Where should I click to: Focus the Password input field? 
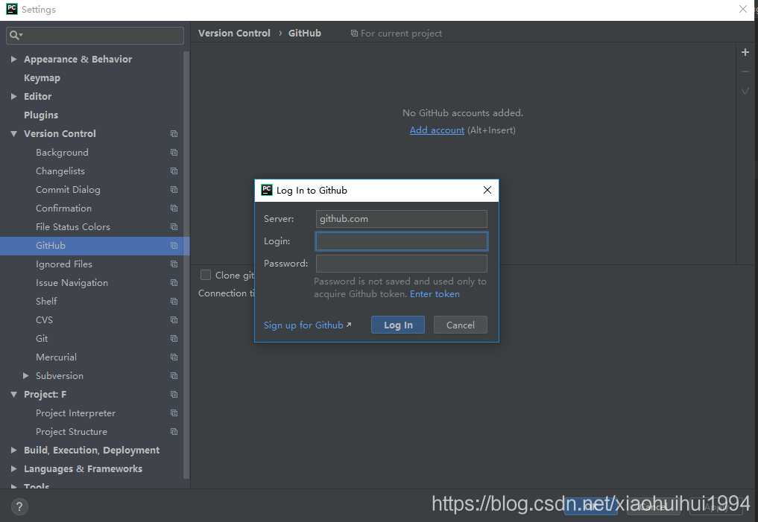click(401, 264)
